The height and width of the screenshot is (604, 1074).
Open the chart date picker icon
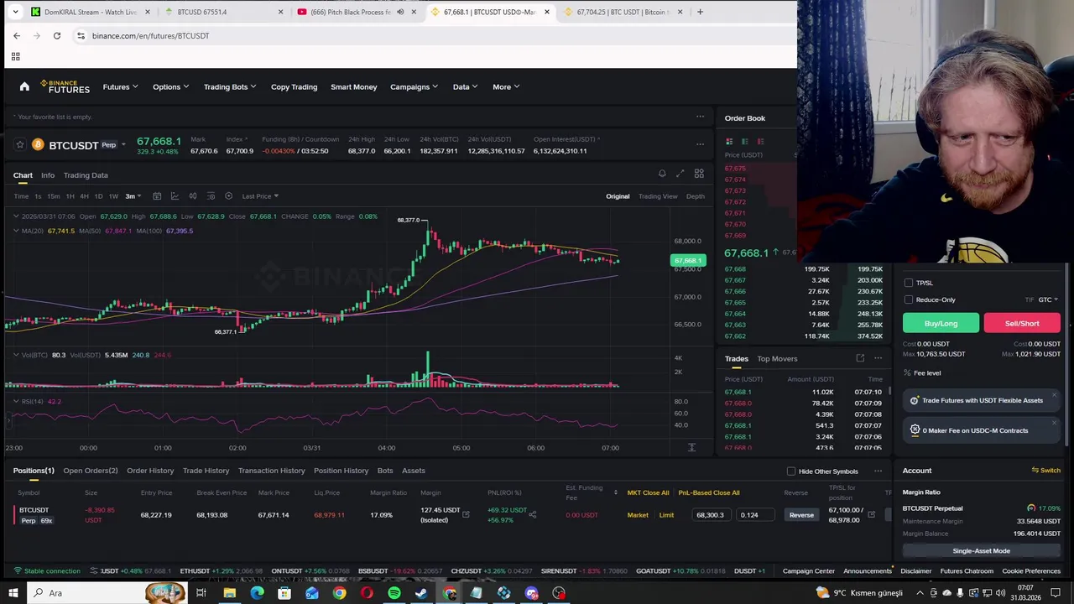click(157, 196)
